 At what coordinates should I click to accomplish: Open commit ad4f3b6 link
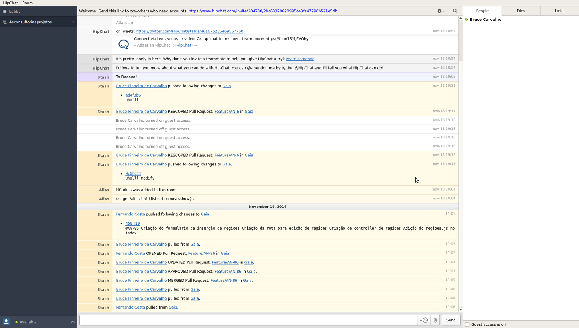pyautogui.click(x=133, y=95)
